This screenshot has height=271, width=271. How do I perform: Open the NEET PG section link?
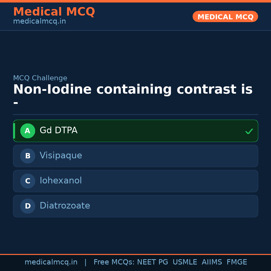tap(152, 262)
